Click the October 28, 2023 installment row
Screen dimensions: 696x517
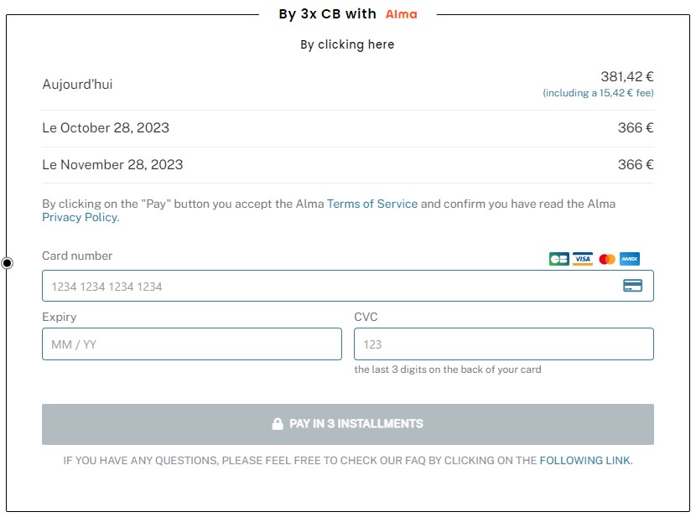click(x=347, y=128)
